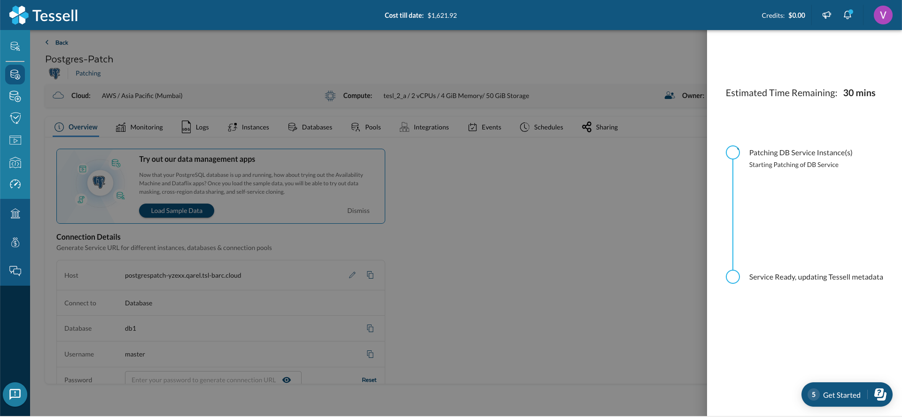
Task: Reset the connection password
Action: (369, 380)
